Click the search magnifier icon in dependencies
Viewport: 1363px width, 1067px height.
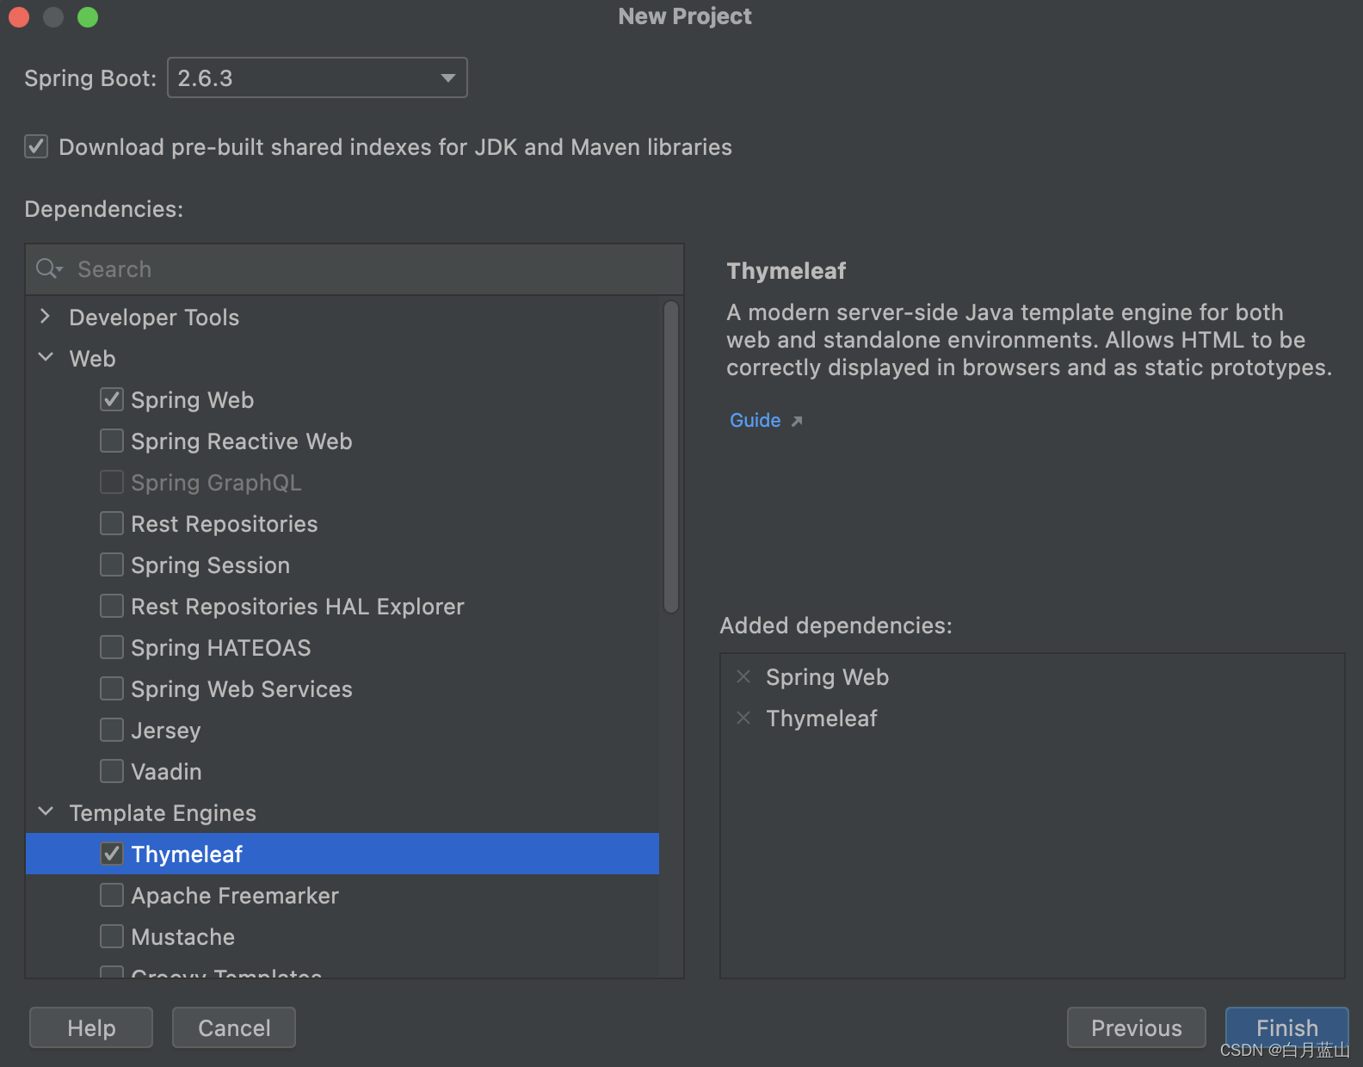click(x=49, y=268)
